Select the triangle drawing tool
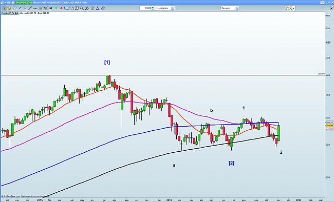The width and height of the screenshot is (334, 202). (98, 8)
